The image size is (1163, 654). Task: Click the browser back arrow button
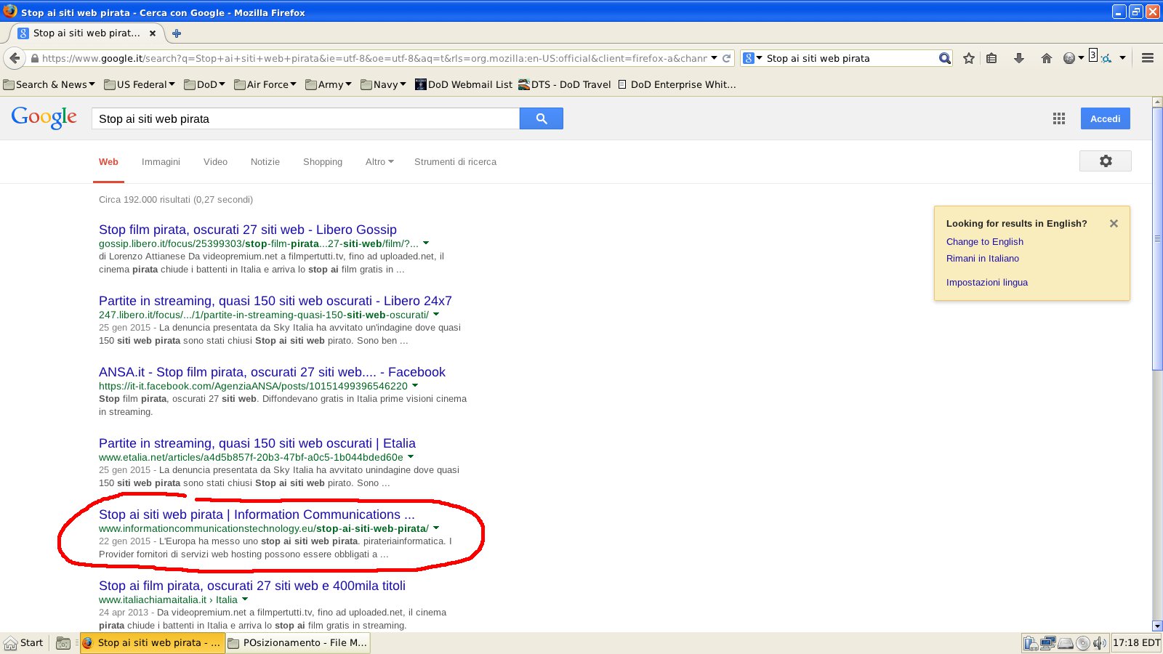15,58
